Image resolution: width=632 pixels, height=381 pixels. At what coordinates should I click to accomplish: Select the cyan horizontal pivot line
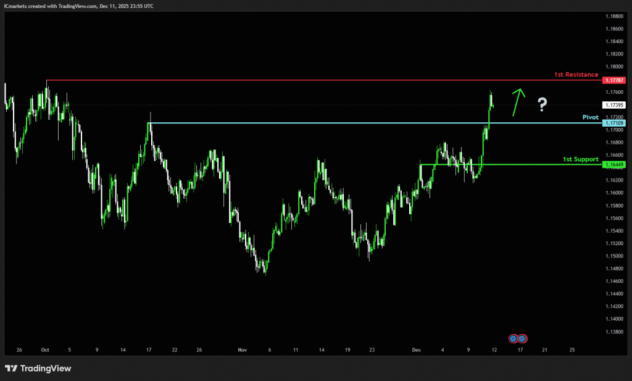coord(370,123)
